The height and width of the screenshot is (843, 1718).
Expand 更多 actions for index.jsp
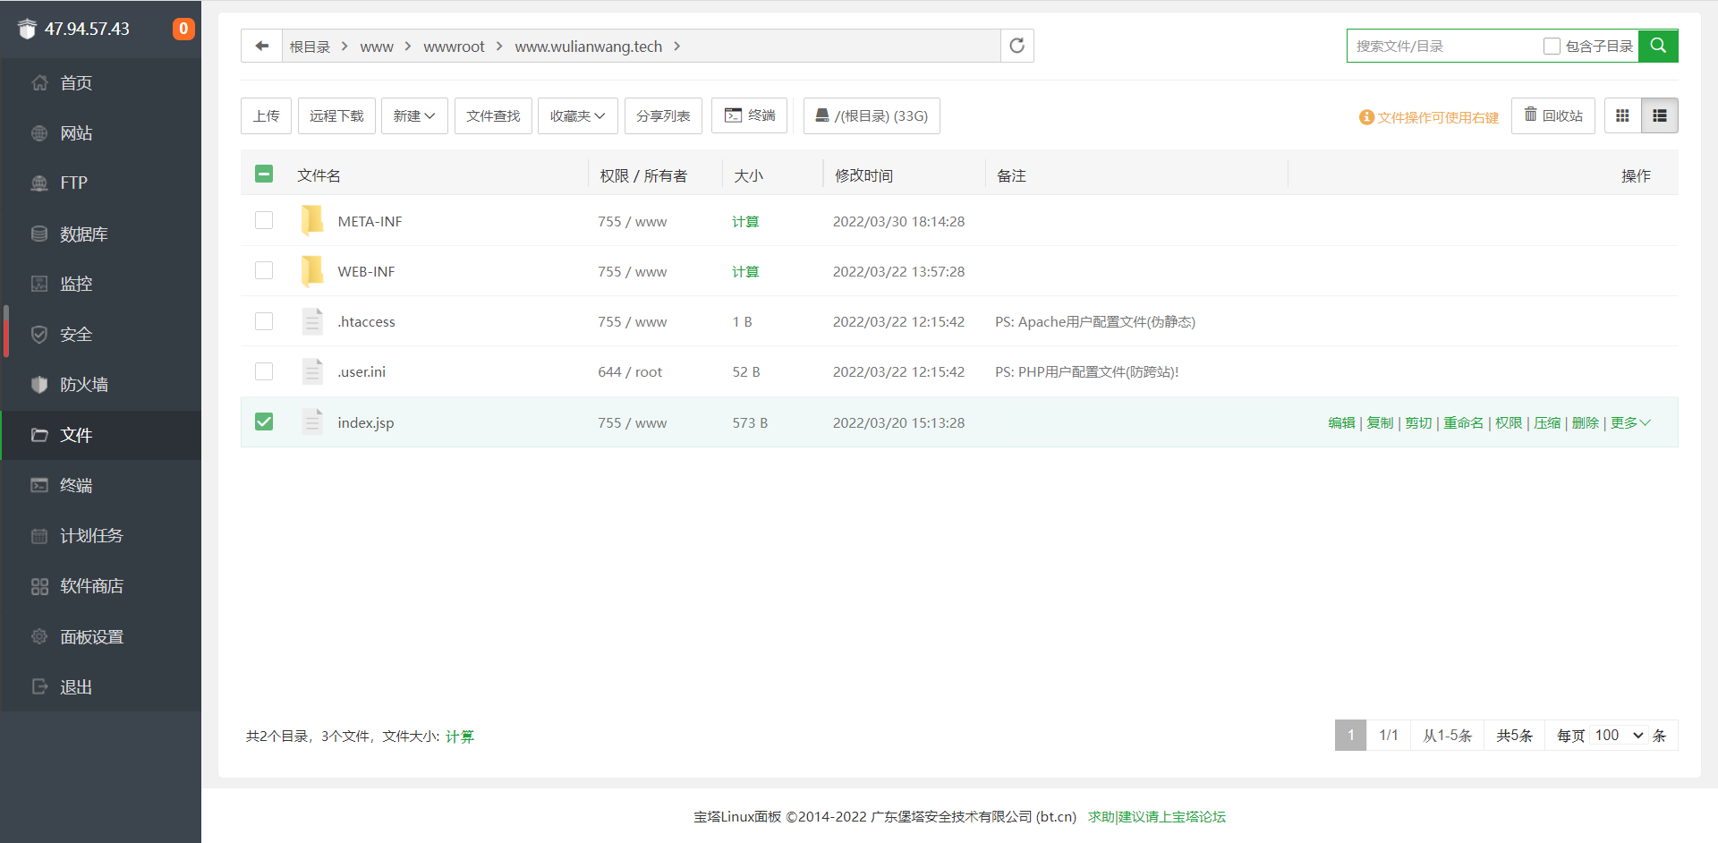1630,422
